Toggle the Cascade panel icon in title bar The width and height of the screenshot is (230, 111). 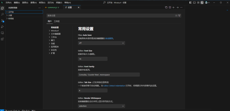point(202,3)
